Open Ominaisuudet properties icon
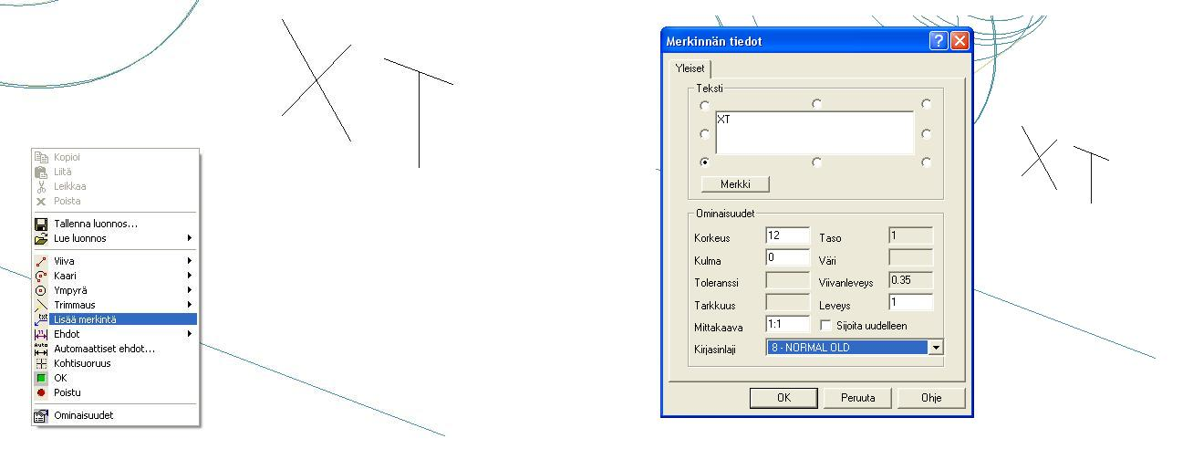1193x470 pixels. click(x=40, y=415)
